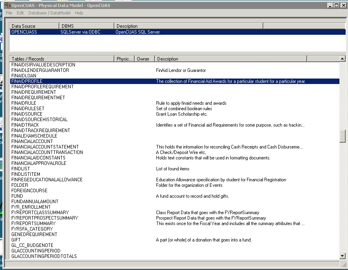Viewport: 348px width, 270px height.
Task: Select the FINANCIALACCOUNTTRANSACTION table
Action: (47, 152)
